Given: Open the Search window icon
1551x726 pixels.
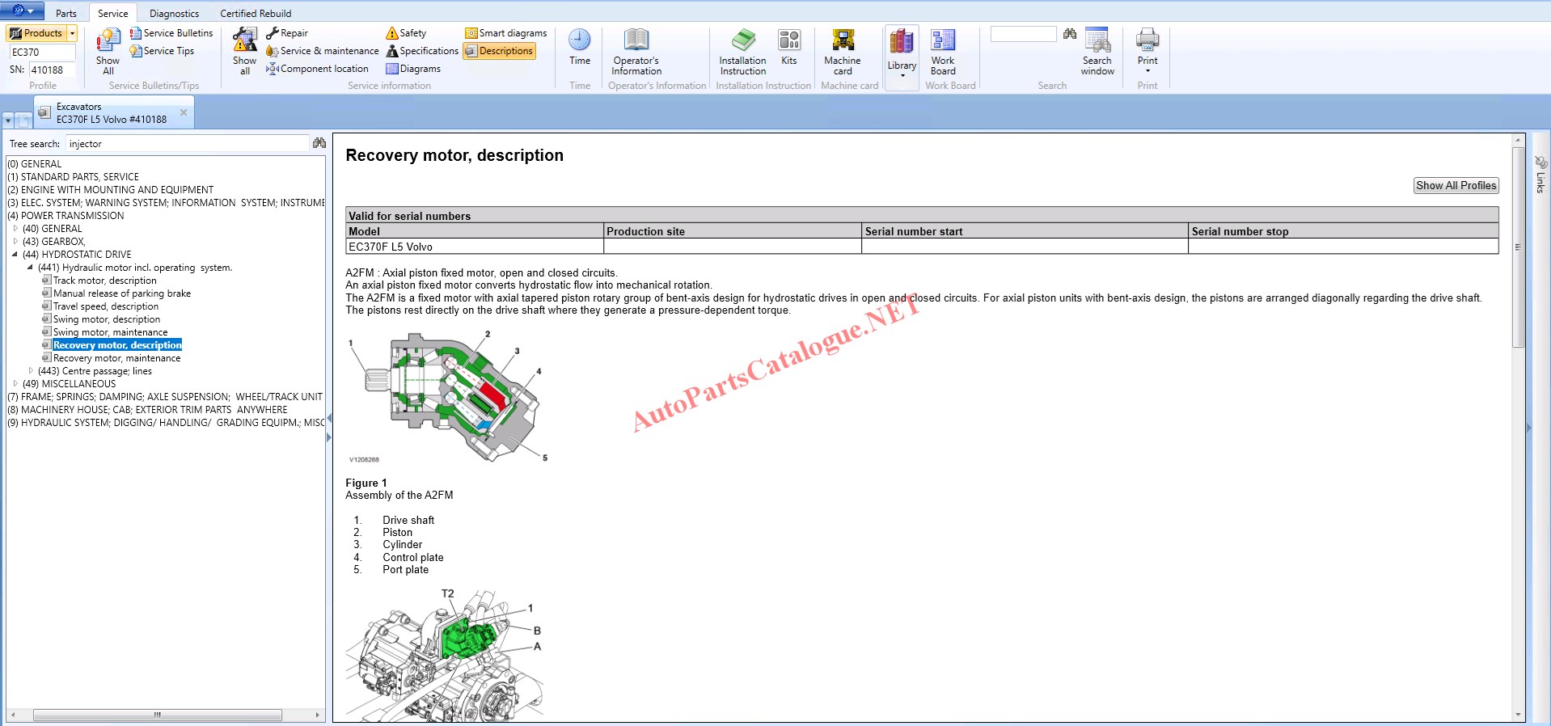Looking at the screenshot, I should click(1097, 40).
